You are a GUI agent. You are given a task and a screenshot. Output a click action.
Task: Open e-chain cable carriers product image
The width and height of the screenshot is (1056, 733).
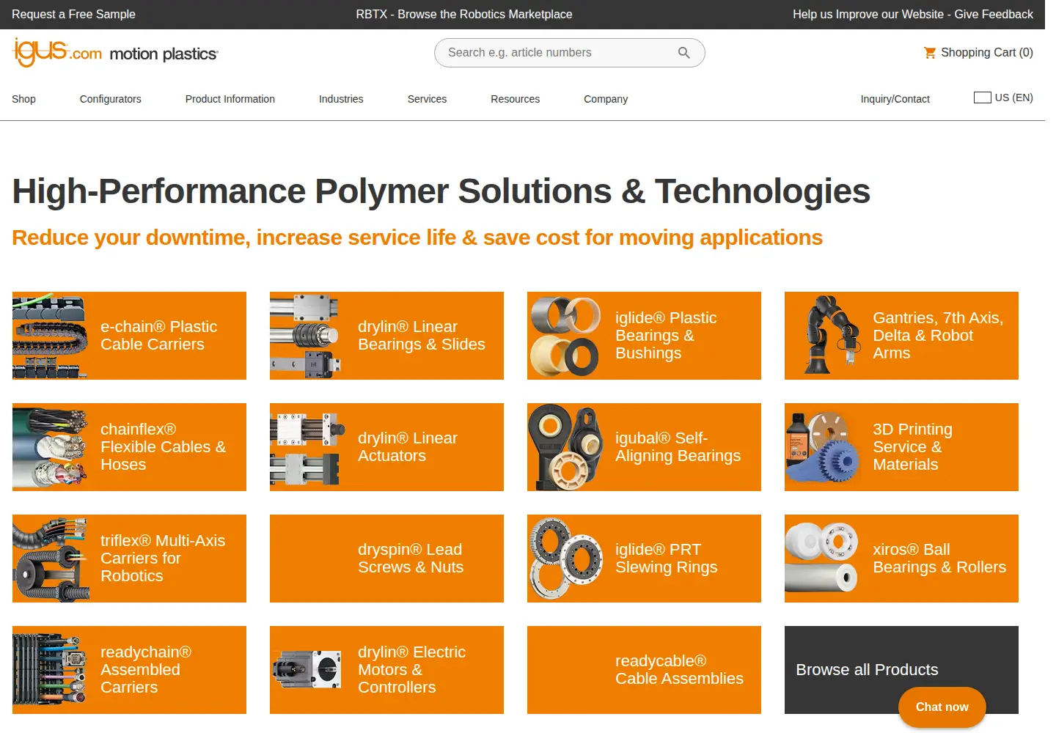tap(51, 336)
